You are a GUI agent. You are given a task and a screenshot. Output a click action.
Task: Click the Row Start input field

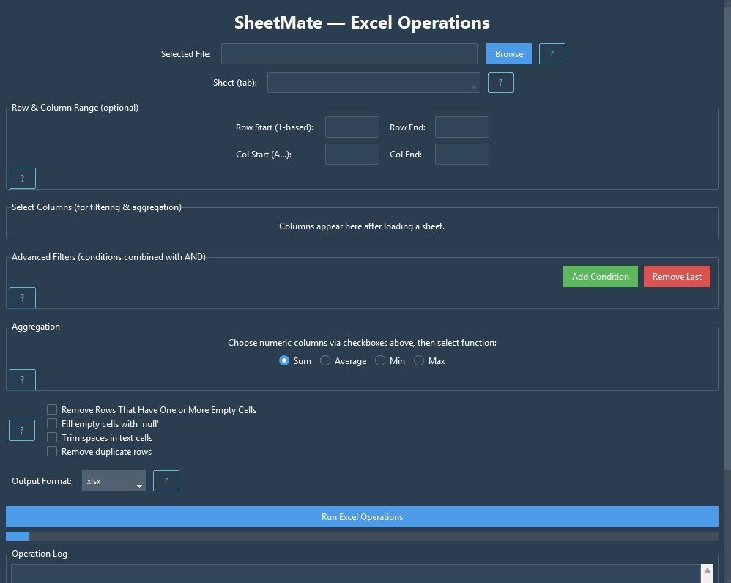pyautogui.click(x=352, y=127)
